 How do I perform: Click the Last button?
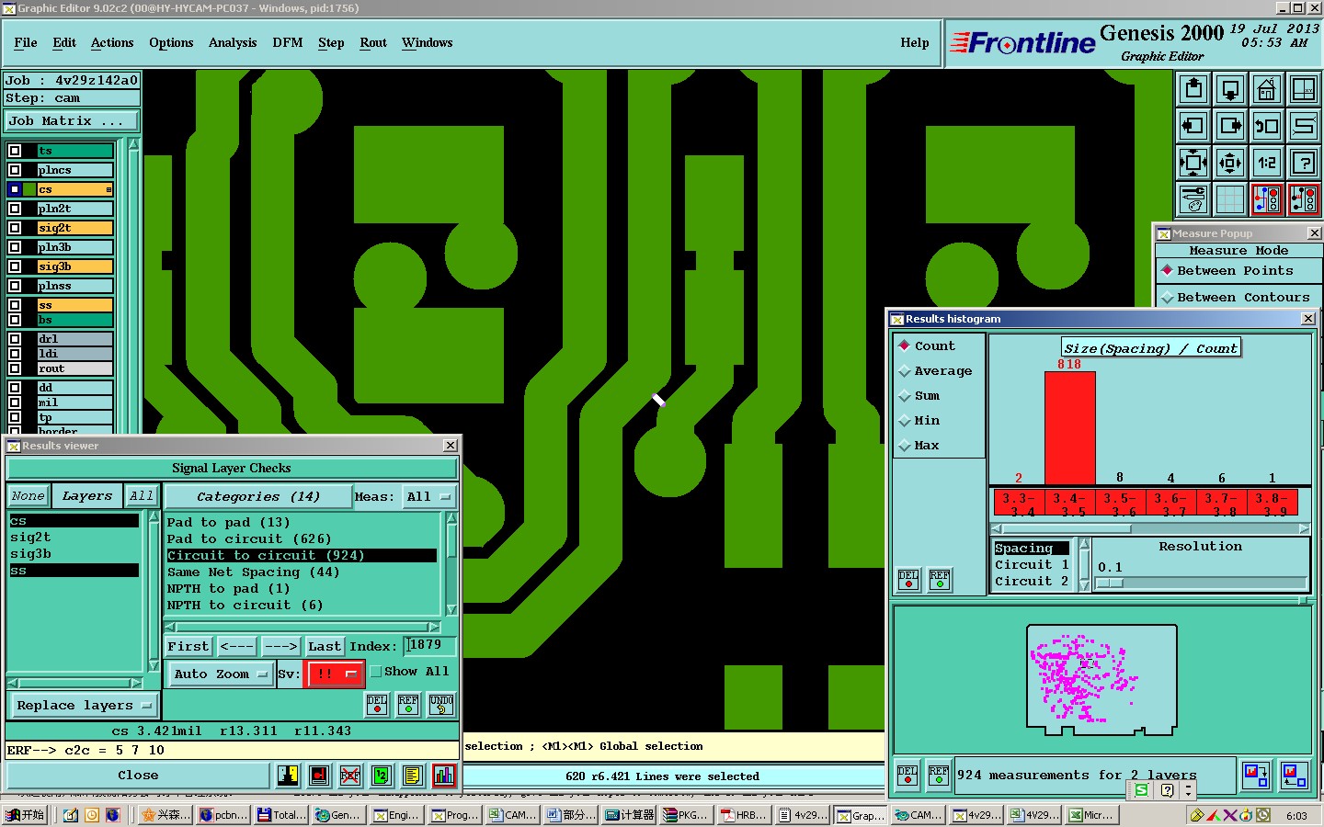325,647
